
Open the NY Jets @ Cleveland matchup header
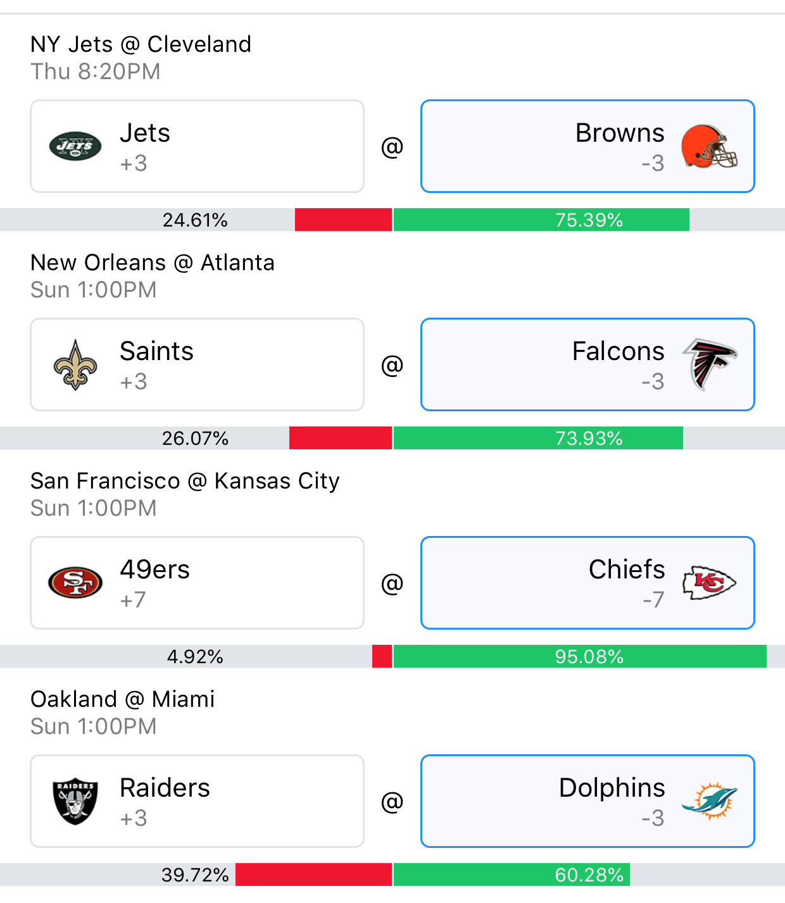[141, 44]
